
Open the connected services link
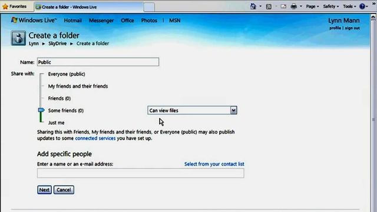click(x=95, y=138)
